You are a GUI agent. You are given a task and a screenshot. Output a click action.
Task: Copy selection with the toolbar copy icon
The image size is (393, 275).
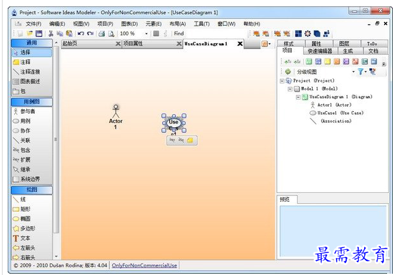pyautogui.click(x=60, y=33)
